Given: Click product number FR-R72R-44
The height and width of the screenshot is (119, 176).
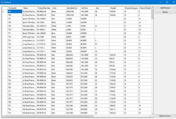Looking at the screenshot, I should 44,106.
